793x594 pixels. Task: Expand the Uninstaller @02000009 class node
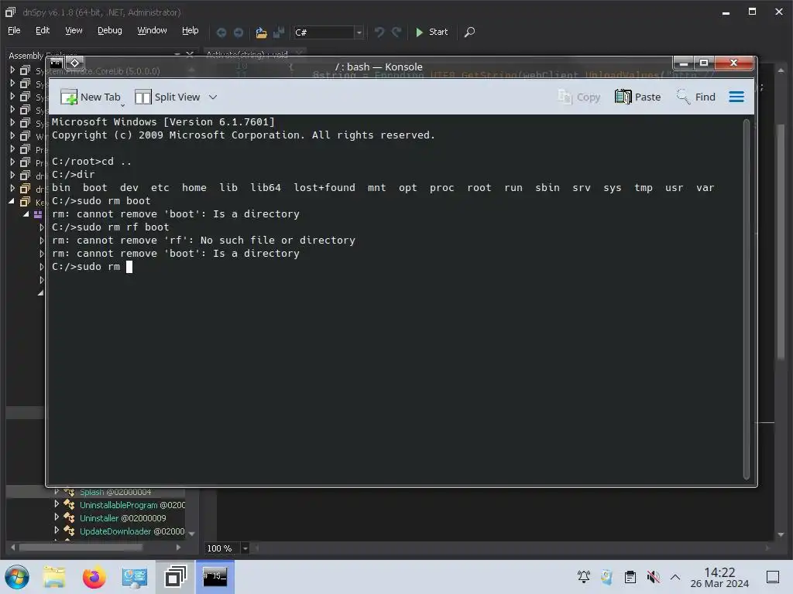pyautogui.click(x=57, y=517)
